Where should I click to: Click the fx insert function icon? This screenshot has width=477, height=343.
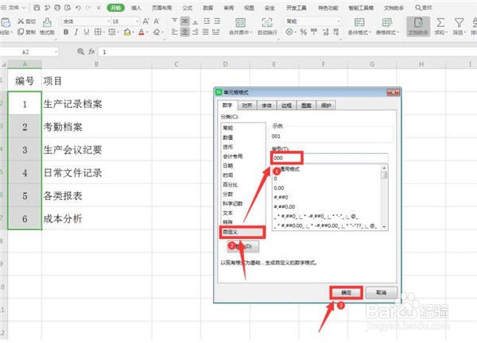91,52
